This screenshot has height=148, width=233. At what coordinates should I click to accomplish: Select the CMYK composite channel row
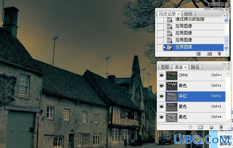pos(195,76)
